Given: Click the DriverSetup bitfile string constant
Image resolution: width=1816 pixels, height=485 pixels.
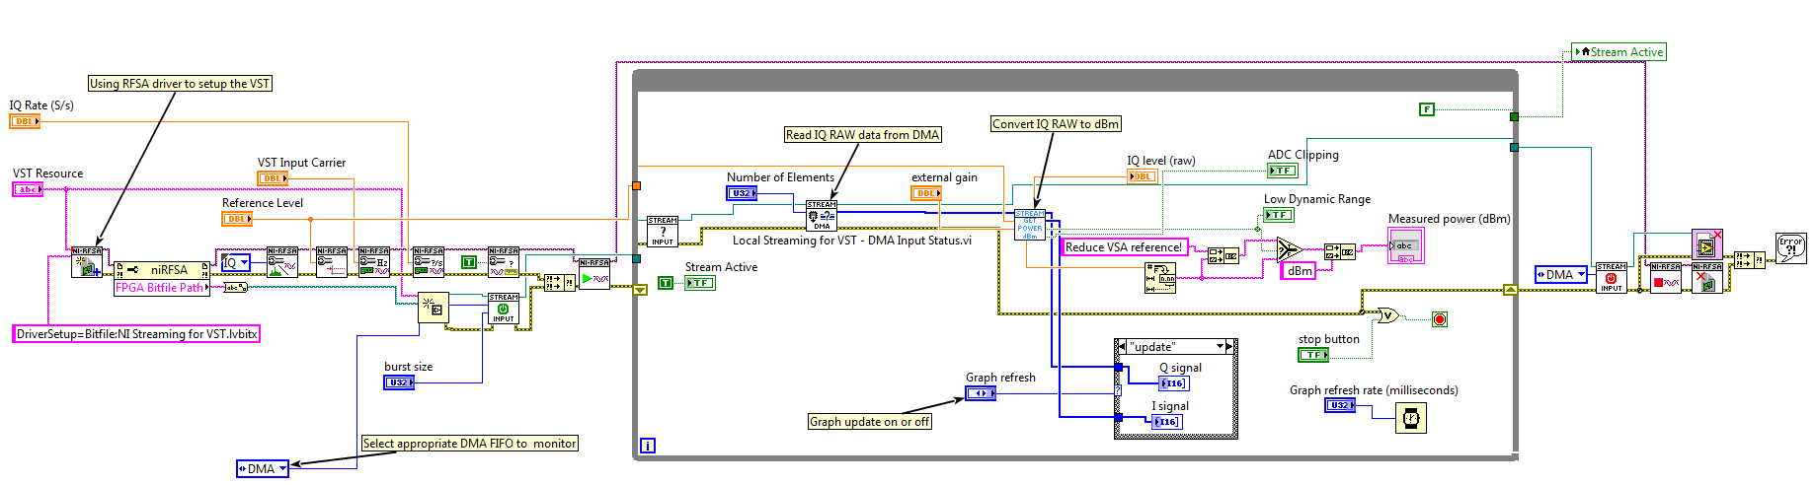Looking at the screenshot, I should pos(136,334).
